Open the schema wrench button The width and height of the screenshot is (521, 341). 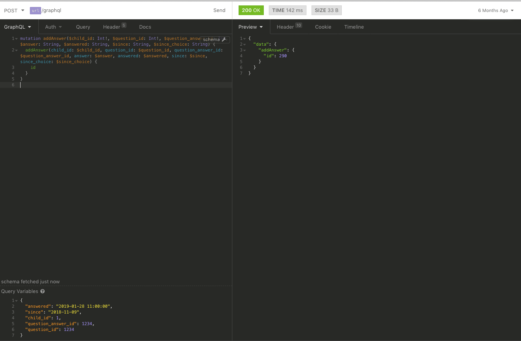tap(215, 39)
